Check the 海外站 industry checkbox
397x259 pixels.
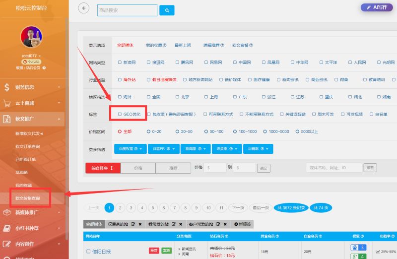coord(120,79)
